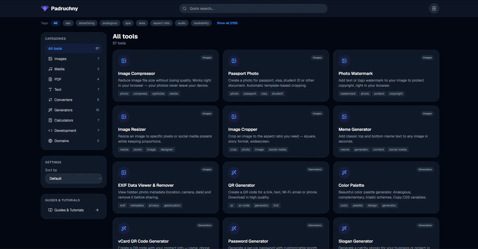
Task: Click the Text category icon
Action: [x=50, y=89]
